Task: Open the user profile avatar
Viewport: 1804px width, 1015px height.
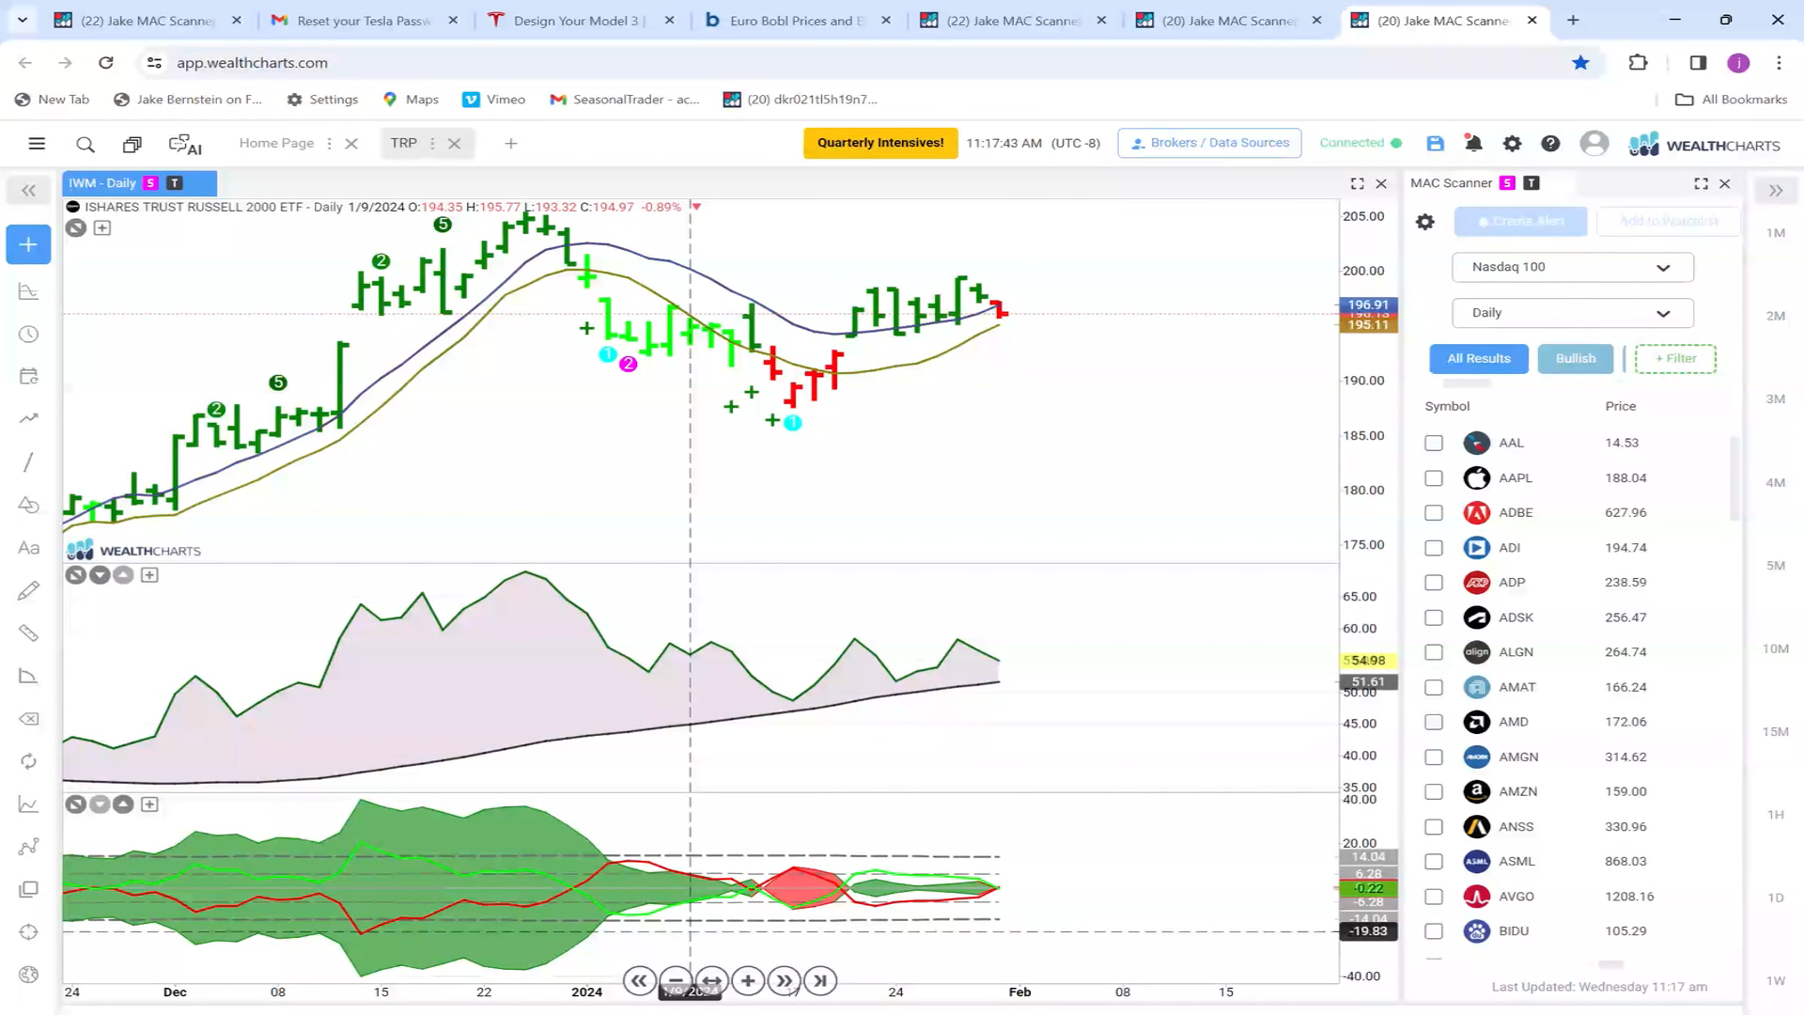Action: pos(1594,143)
